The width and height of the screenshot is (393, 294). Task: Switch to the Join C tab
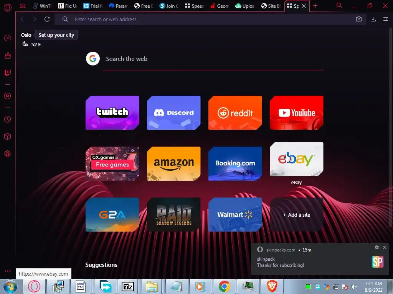169,6
